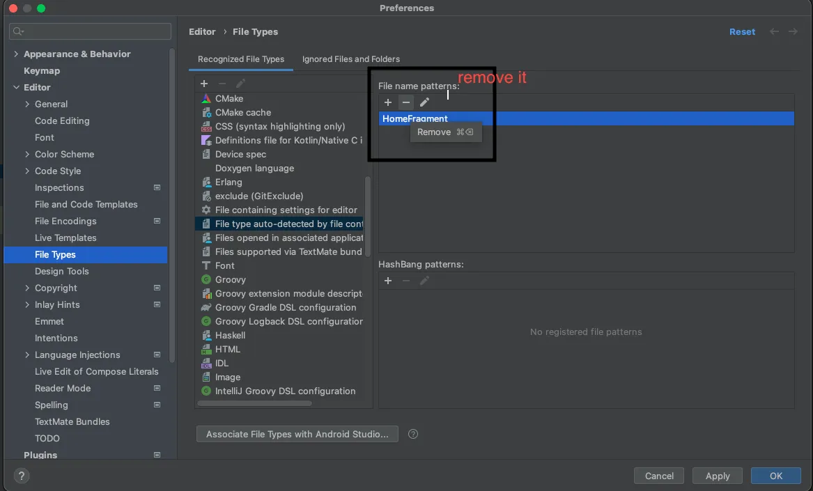The image size is (813, 491).
Task: Click the edit file name pattern pencil icon
Action: tap(424, 102)
